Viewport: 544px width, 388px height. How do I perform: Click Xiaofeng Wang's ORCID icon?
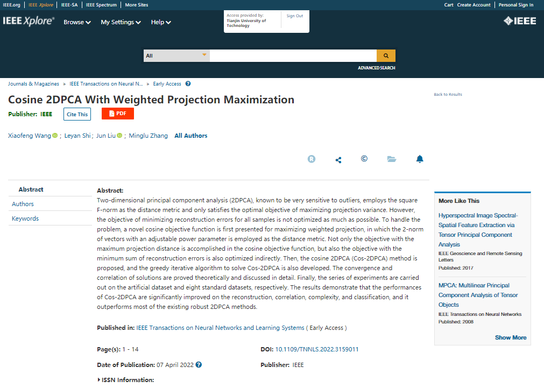click(x=55, y=136)
